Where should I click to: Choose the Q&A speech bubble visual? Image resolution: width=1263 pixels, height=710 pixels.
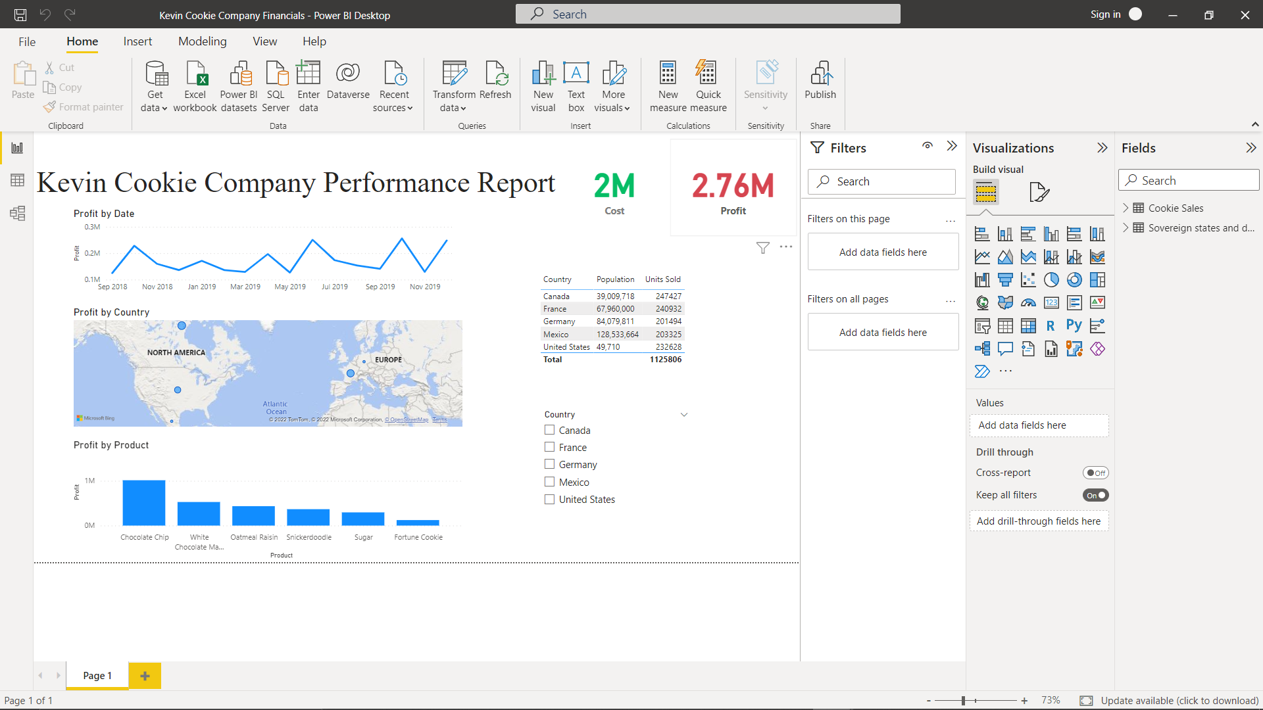pos(1005,349)
